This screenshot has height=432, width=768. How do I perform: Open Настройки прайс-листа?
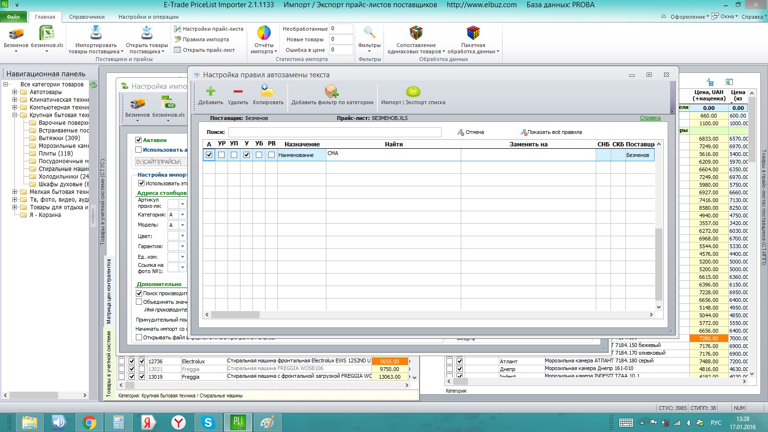(x=209, y=29)
